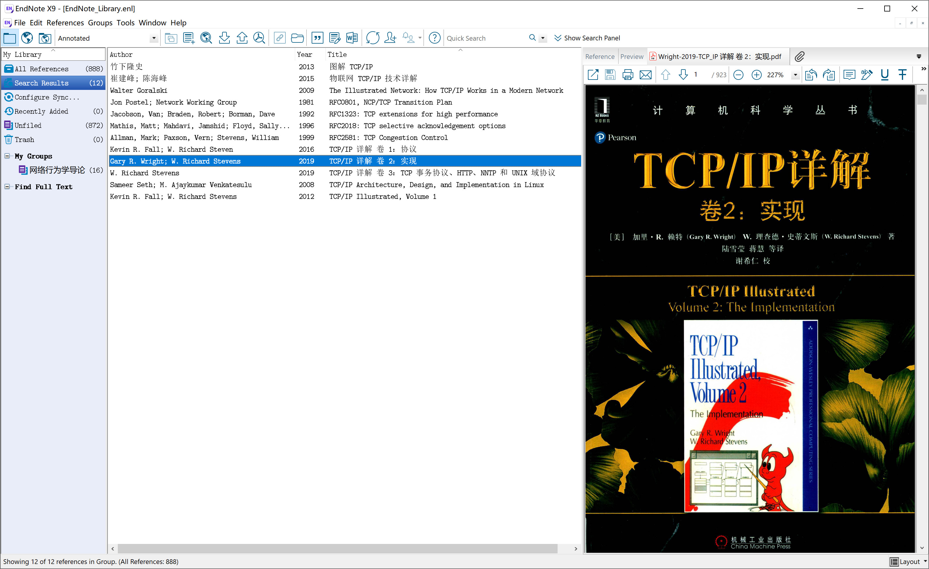Click the Help question mark icon
Screen dimensions: 929x569
pyautogui.click(x=435, y=38)
